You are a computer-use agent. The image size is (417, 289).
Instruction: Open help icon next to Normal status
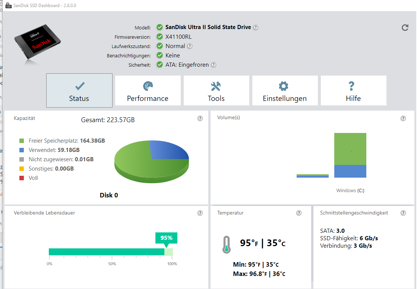(x=190, y=46)
